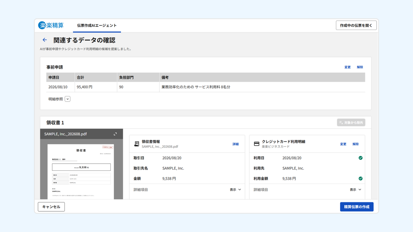Click 金額 value 9,538 円
Screen dimensions: 413x232
pos(169,179)
